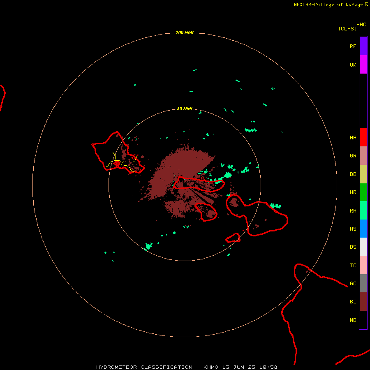Click the BI legend label
Image resolution: width=370 pixels, height=370 pixels.
[353, 302]
